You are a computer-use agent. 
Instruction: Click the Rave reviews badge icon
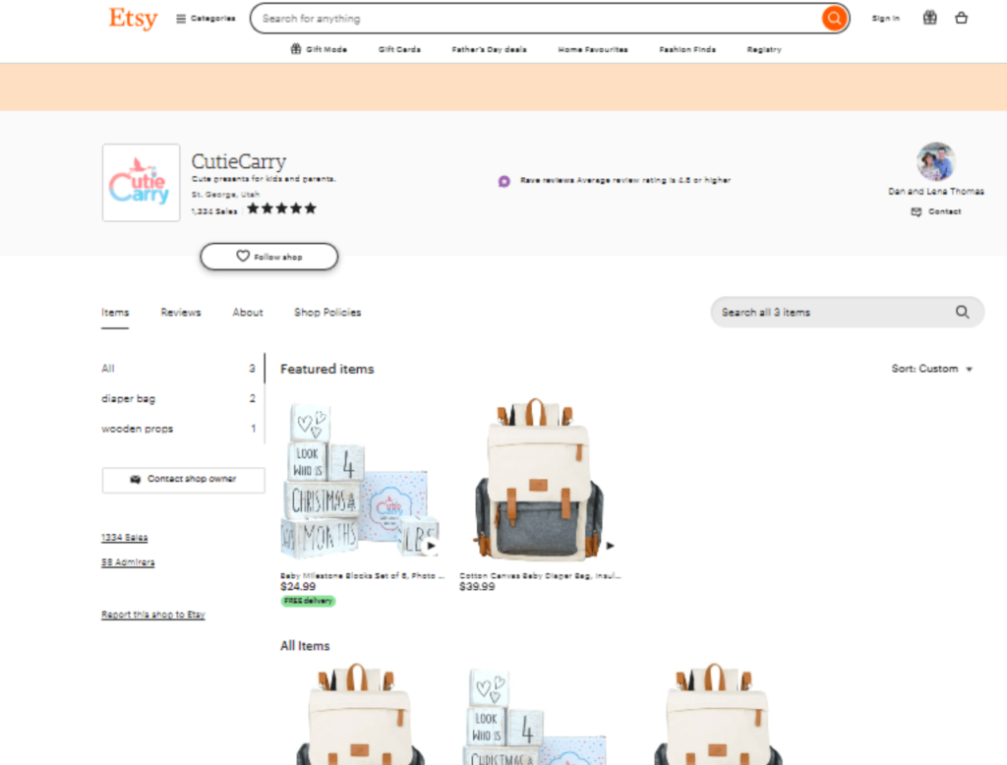(x=504, y=181)
